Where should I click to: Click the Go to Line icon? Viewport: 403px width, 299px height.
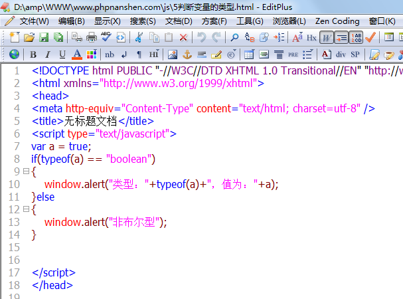click(279, 38)
